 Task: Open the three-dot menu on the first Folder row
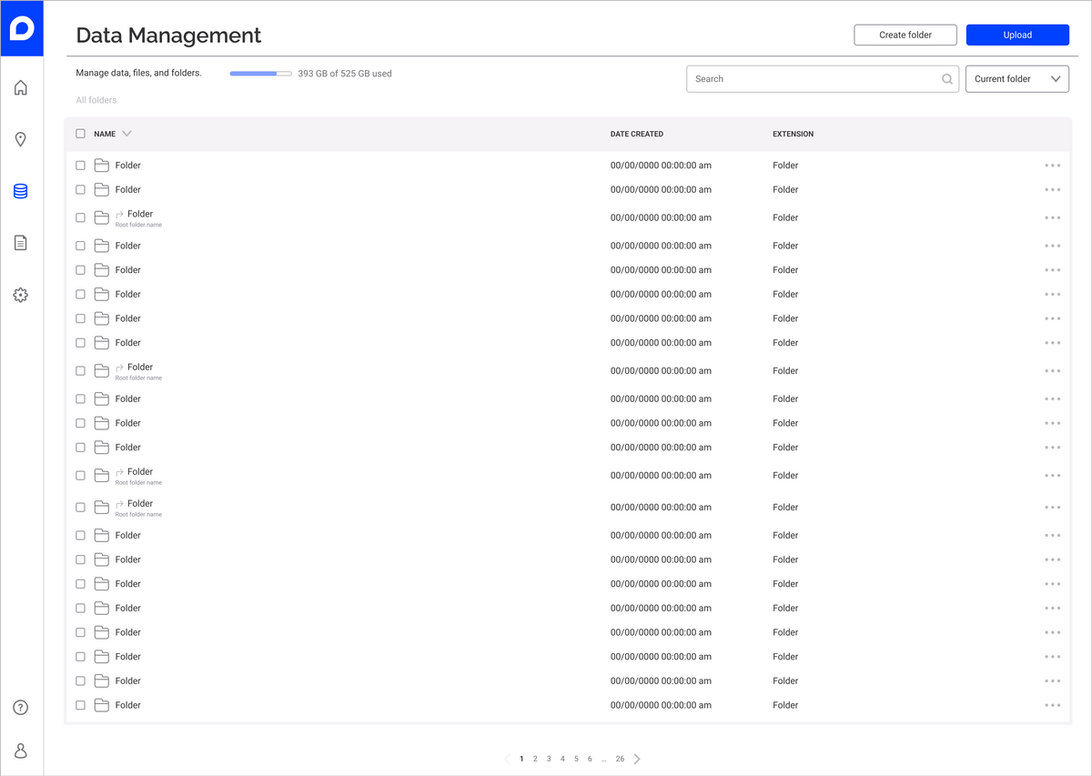(x=1053, y=165)
